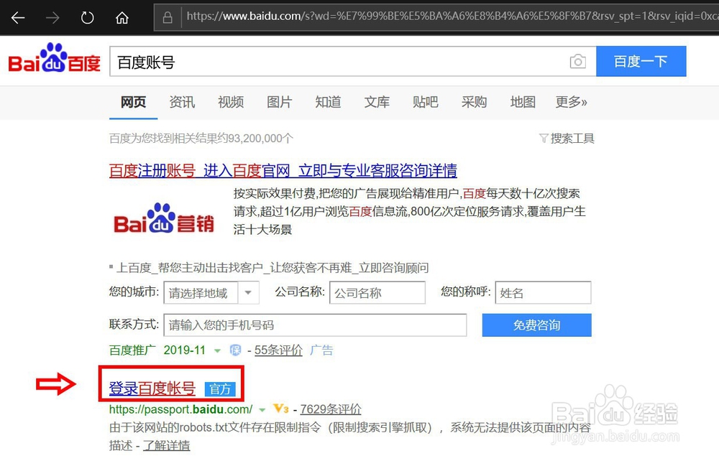719x461 pixels.
Task: Click the 广告 label
Action: pyautogui.click(x=321, y=350)
